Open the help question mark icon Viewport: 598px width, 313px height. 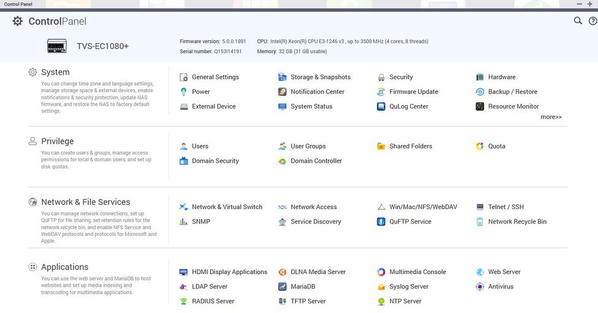pos(592,21)
